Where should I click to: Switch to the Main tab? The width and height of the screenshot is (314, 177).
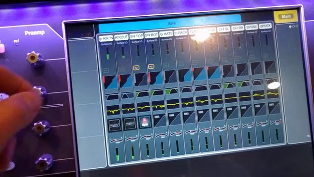pos(286,16)
